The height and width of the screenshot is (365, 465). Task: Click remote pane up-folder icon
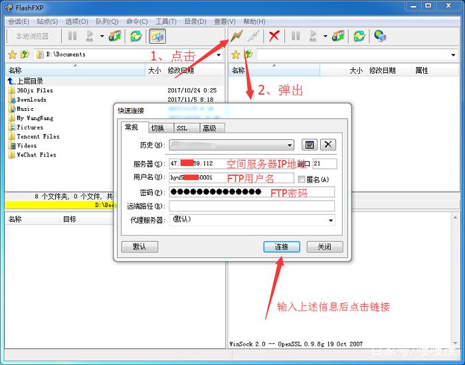click(x=248, y=54)
